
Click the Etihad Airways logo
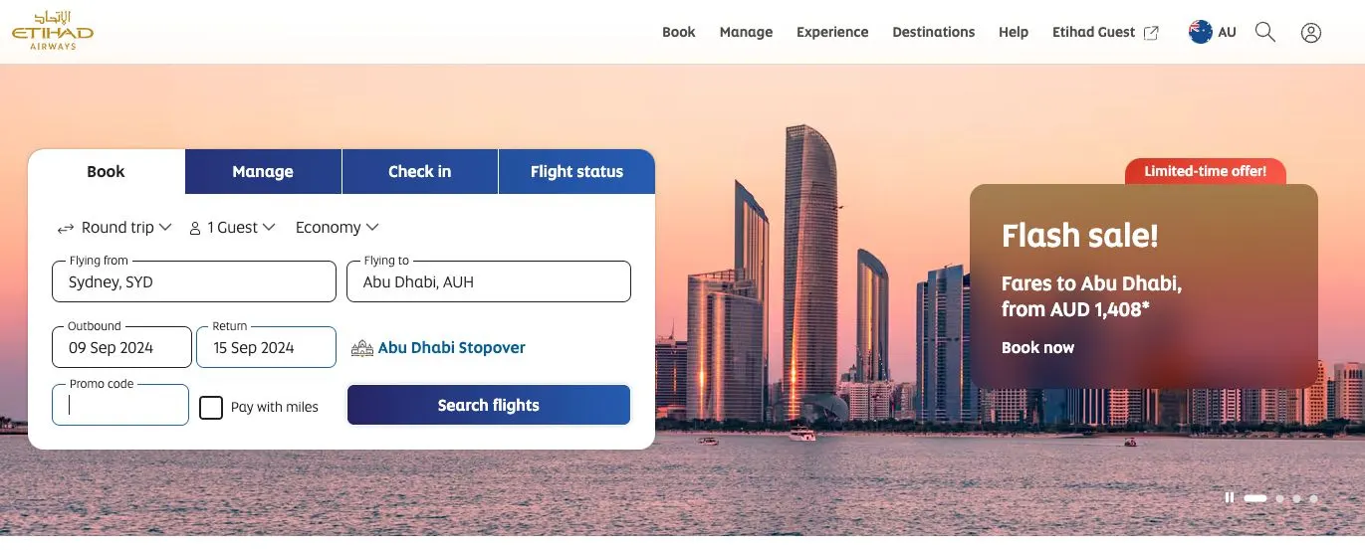pyautogui.click(x=53, y=32)
